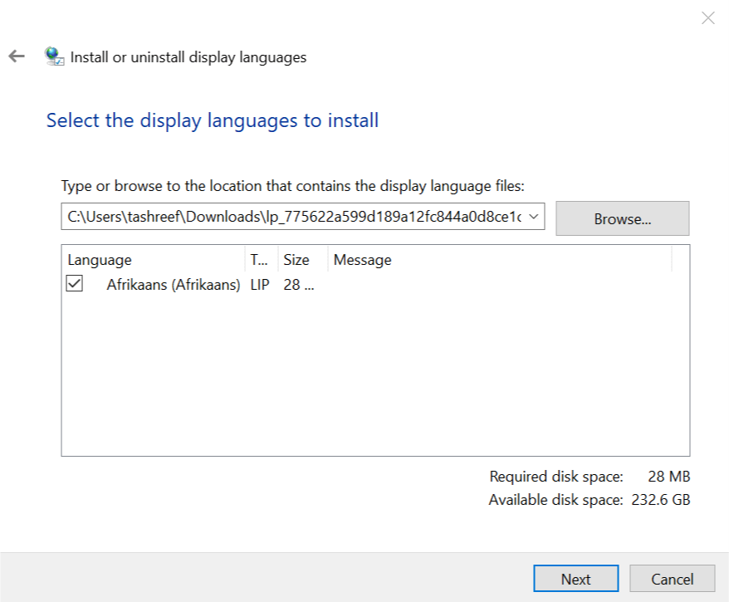Click the back arrow icon
This screenshot has width=729, height=602.
tap(17, 56)
